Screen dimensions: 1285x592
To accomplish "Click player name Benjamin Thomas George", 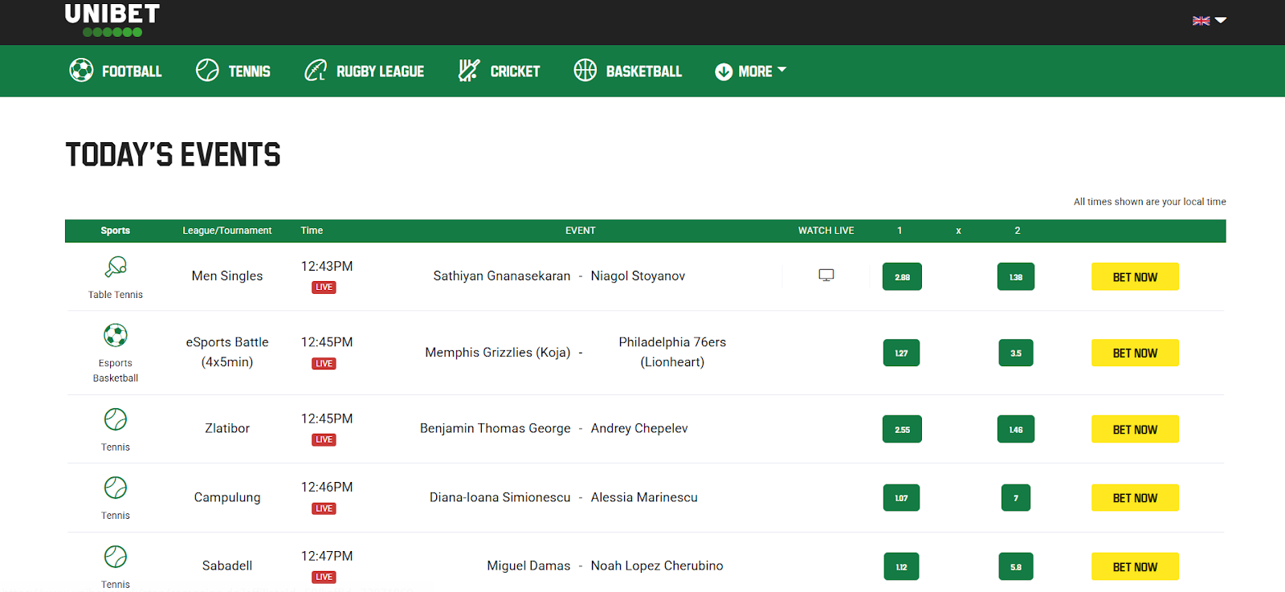I will [496, 428].
